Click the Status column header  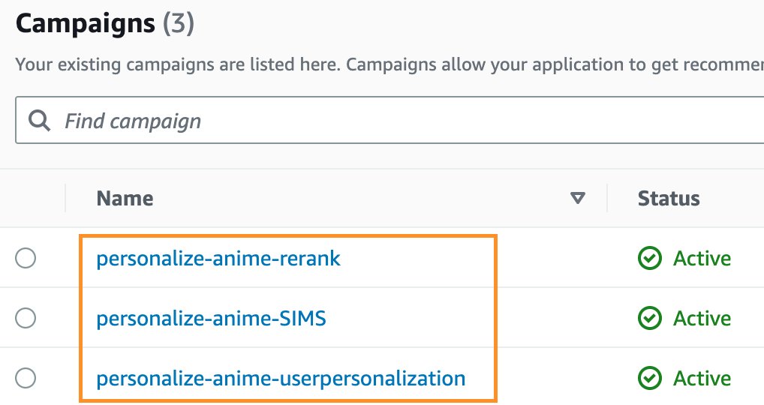point(669,198)
